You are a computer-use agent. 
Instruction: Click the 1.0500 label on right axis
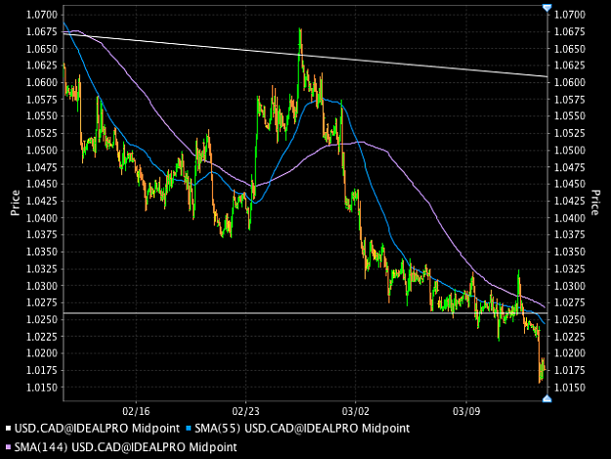pos(570,150)
